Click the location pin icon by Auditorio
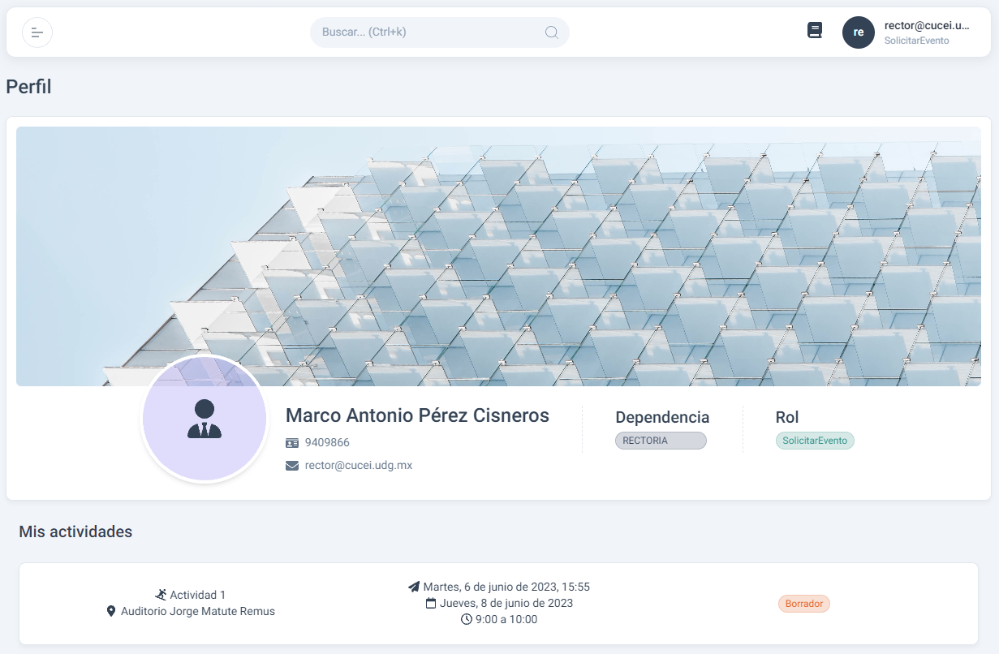Image resolution: width=999 pixels, height=654 pixels. pos(111,611)
